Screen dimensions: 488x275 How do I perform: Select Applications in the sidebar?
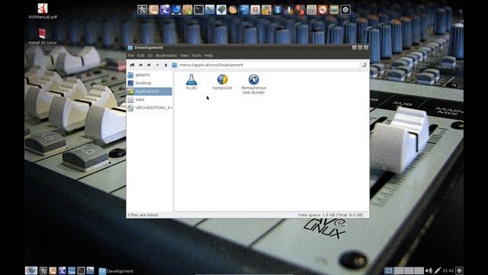149,92
